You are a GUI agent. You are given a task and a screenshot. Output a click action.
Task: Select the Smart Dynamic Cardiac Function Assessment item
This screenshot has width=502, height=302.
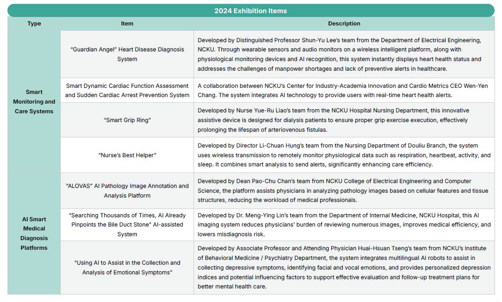coord(127,90)
